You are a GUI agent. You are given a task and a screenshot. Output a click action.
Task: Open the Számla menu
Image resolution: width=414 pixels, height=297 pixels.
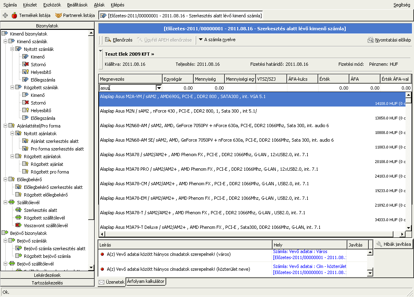tap(10, 5)
